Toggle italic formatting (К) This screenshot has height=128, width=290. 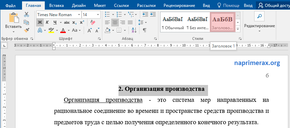coord(47,22)
